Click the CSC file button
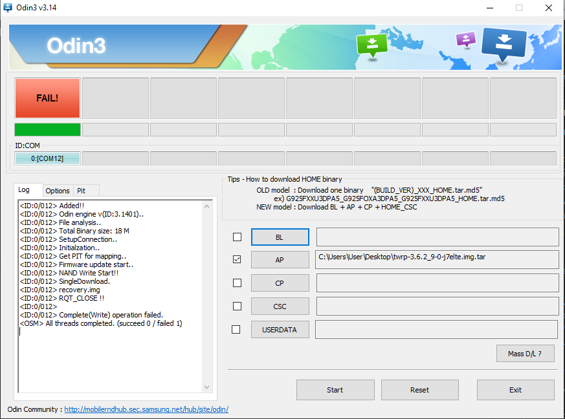This screenshot has width=565, height=419. 280,306
